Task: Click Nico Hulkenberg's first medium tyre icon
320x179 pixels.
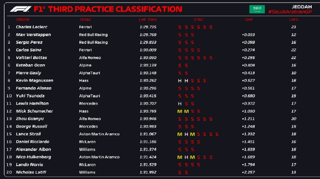Action: [180, 157]
